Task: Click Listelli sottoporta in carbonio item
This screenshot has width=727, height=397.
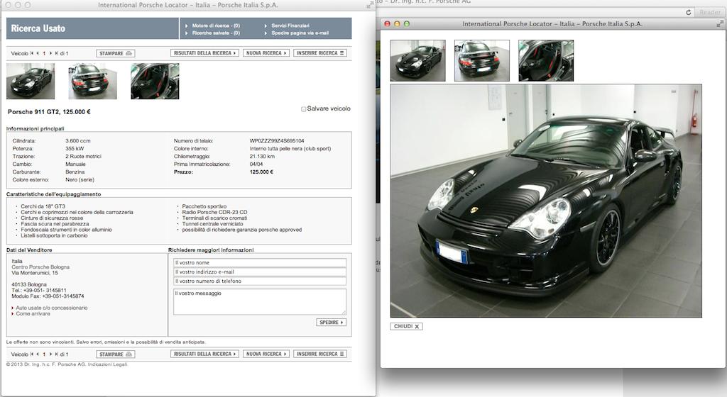Action: point(54,235)
